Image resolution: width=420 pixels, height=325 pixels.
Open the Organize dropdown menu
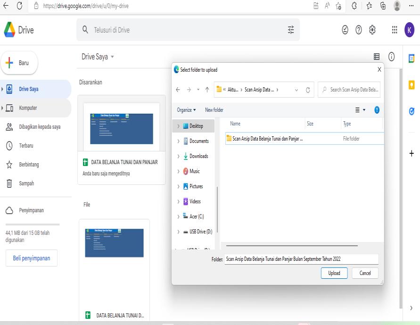(186, 110)
